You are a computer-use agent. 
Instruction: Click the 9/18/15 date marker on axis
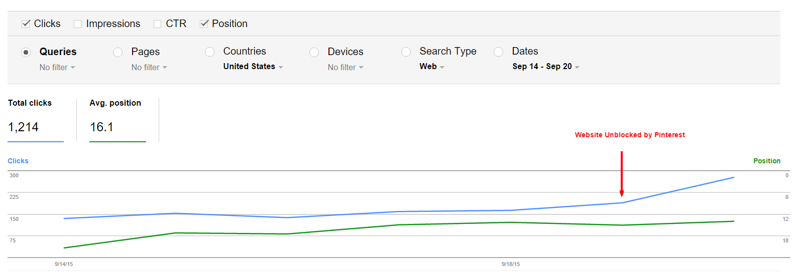click(511, 264)
